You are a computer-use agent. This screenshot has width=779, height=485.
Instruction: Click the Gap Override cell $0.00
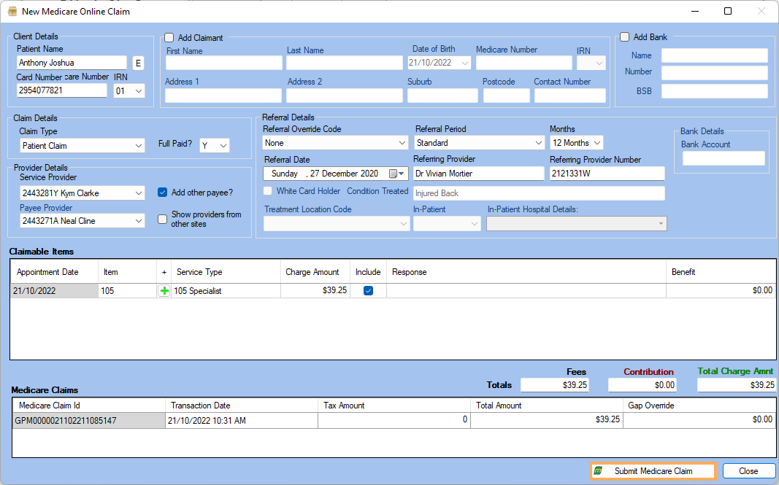point(699,421)
